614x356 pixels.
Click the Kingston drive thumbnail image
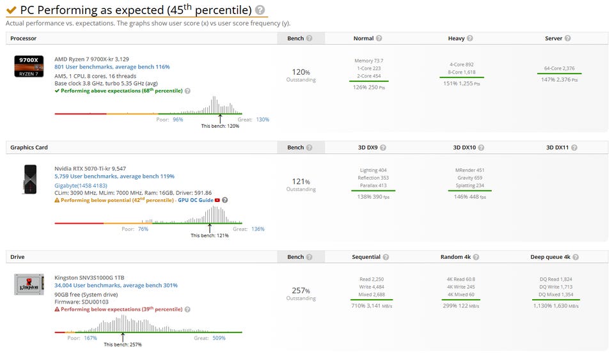[x=29, y=284]
